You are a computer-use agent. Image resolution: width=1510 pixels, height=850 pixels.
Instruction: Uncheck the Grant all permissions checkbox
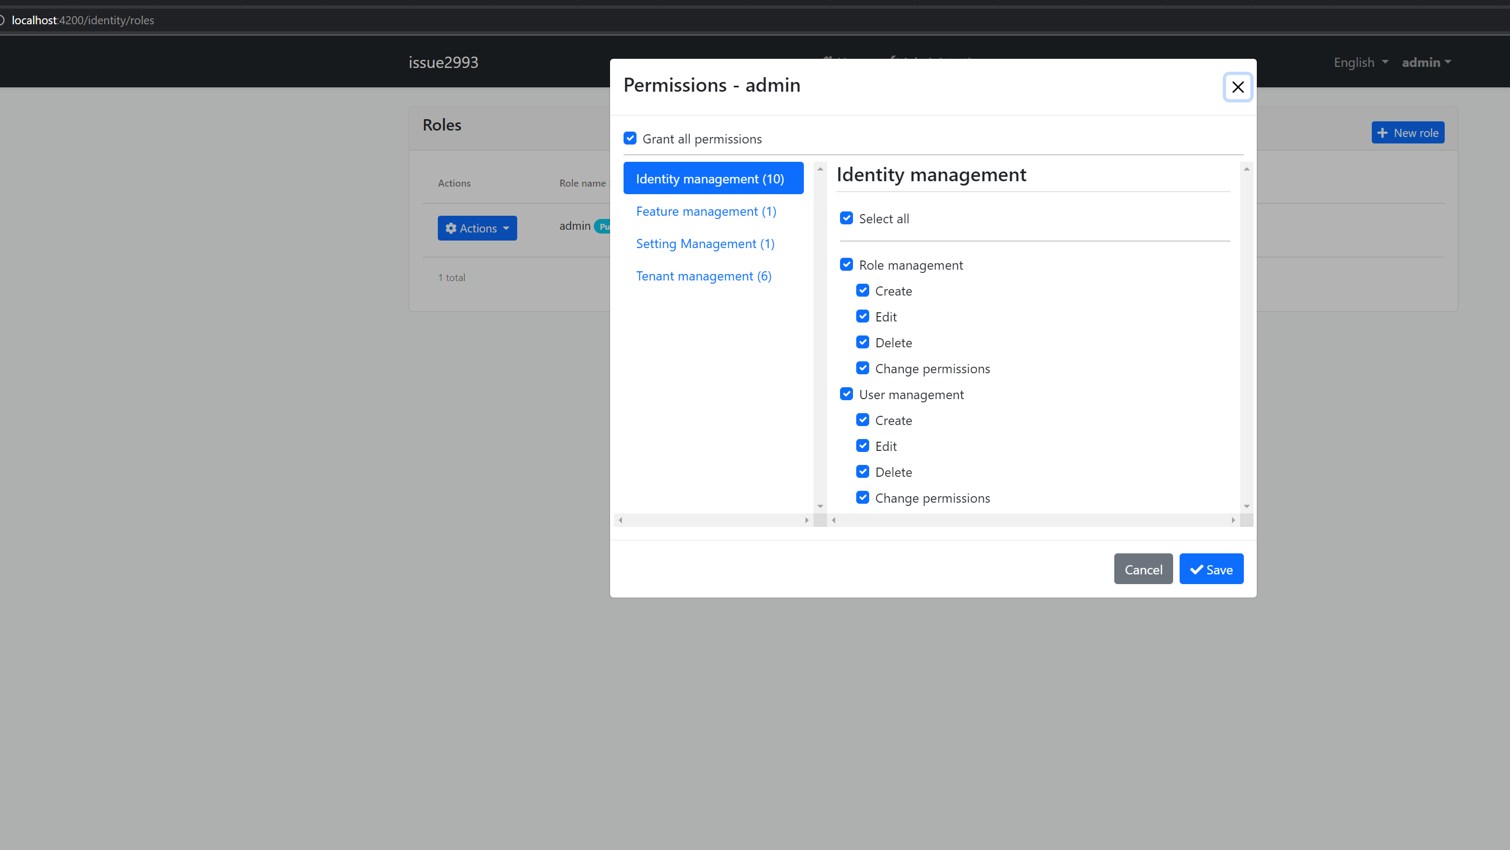[630, 138]
